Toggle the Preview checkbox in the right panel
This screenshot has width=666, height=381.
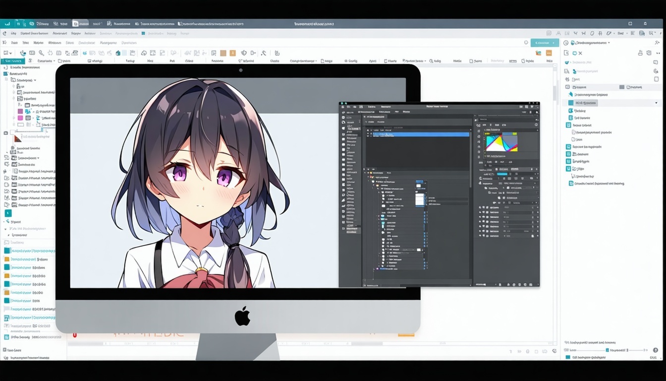[628, 87]
